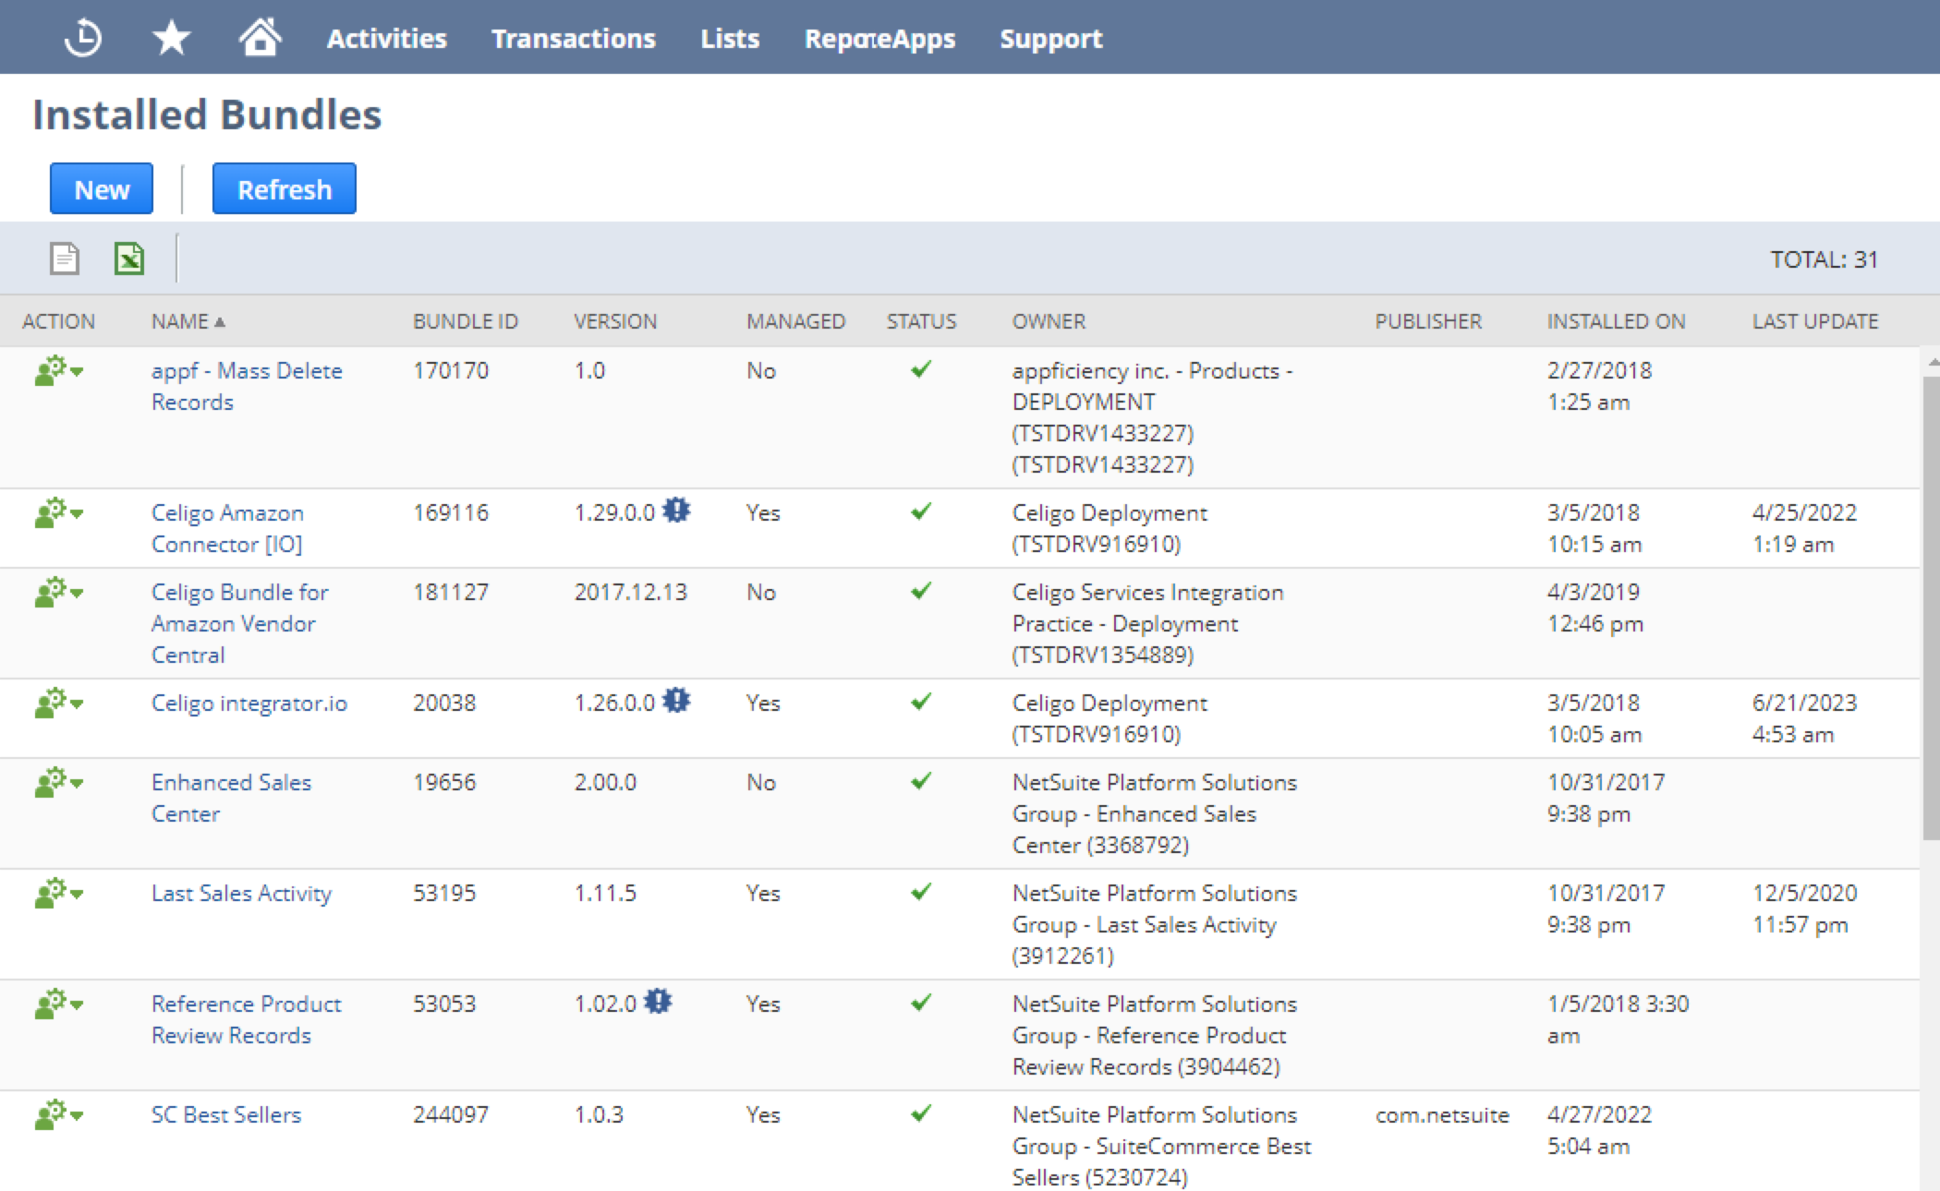Click bundle ID 170170 cell
This screenshot has height=1191, width=1940.
click(451, 371)
